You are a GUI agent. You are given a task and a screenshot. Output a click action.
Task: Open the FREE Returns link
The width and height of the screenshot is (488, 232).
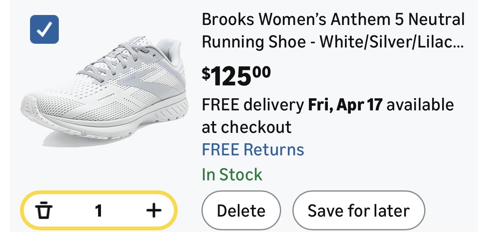click(253, 150)
